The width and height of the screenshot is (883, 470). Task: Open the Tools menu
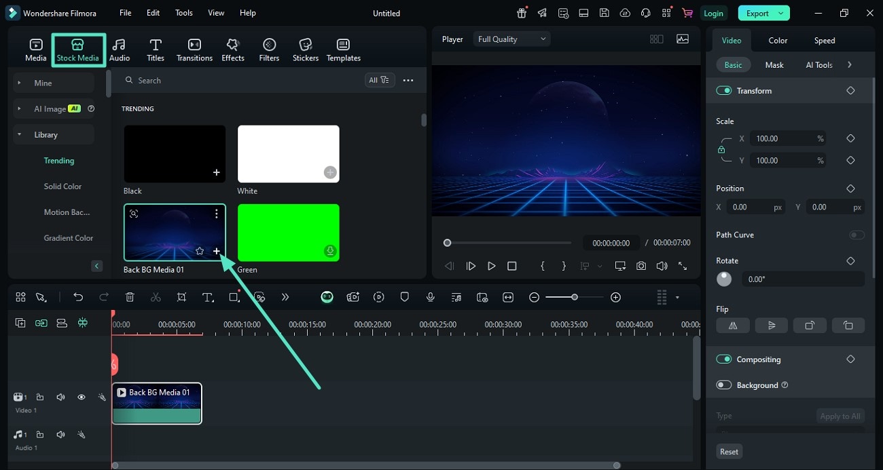184,13
